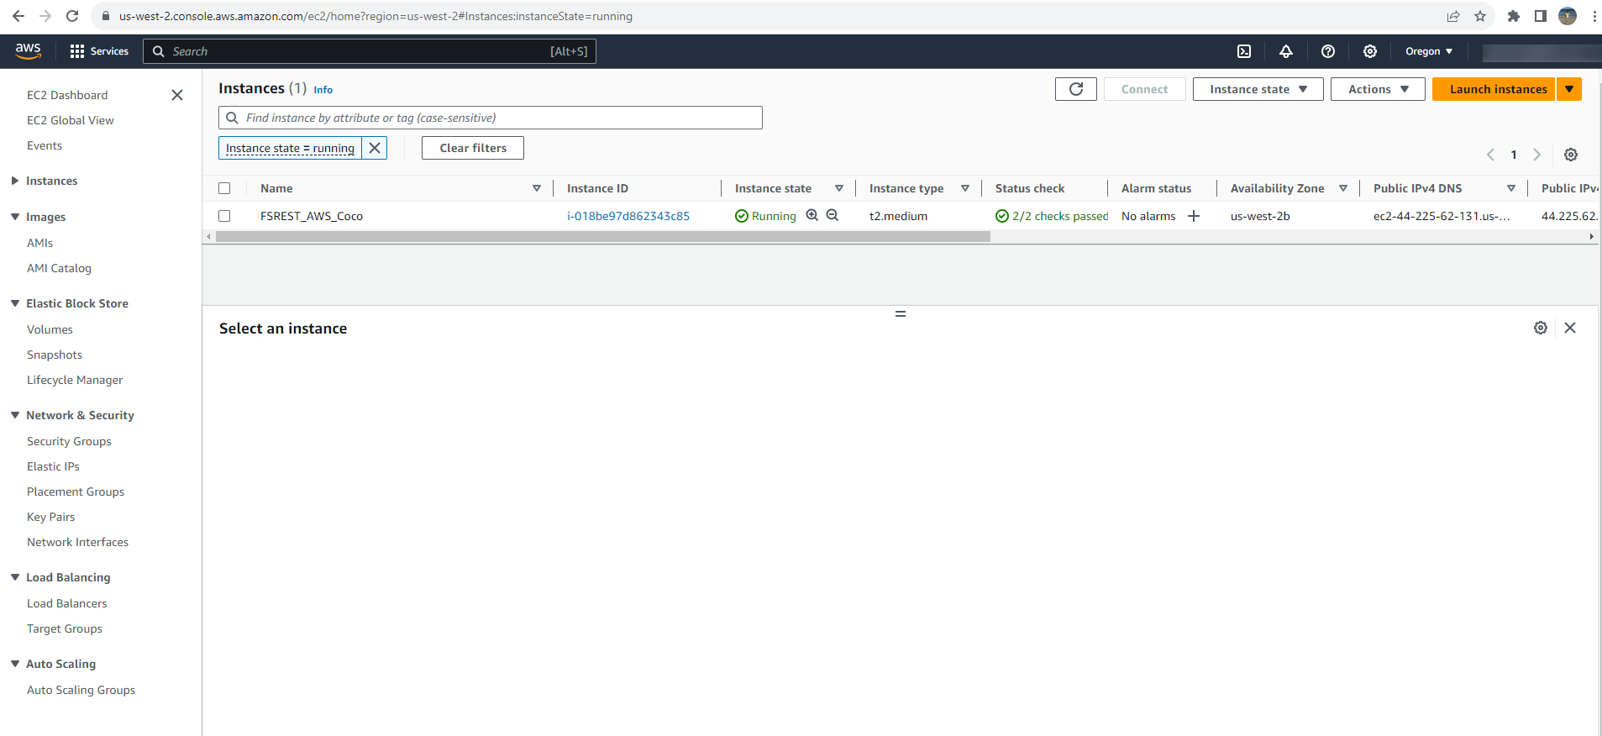The height and width of the screenshot is (736, 1602).
Task: Open Auto Scaling Groups page
Action: point(81,690)
